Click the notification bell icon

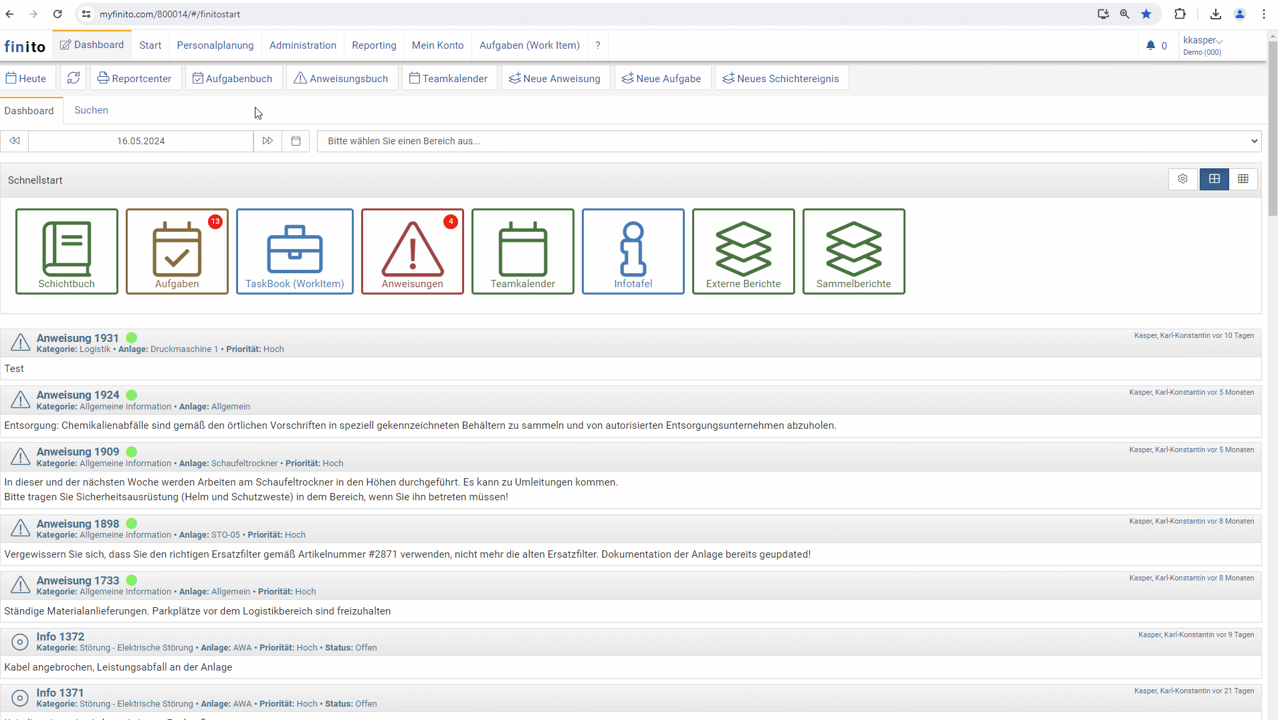pos(1150,45)
